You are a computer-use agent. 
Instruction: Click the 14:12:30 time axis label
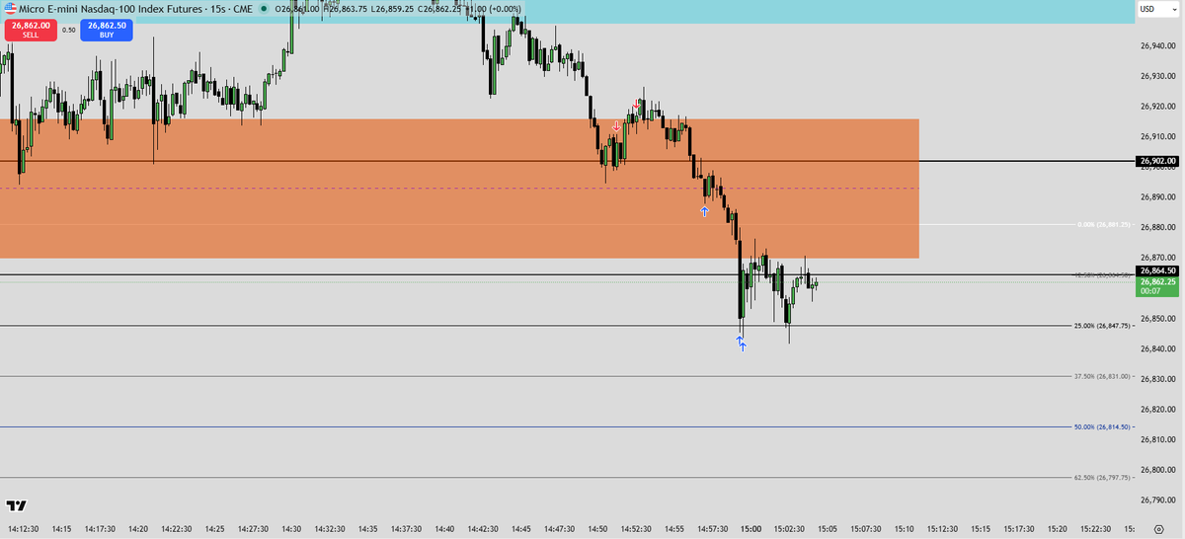pyautogui.click(x=22, y=530)
